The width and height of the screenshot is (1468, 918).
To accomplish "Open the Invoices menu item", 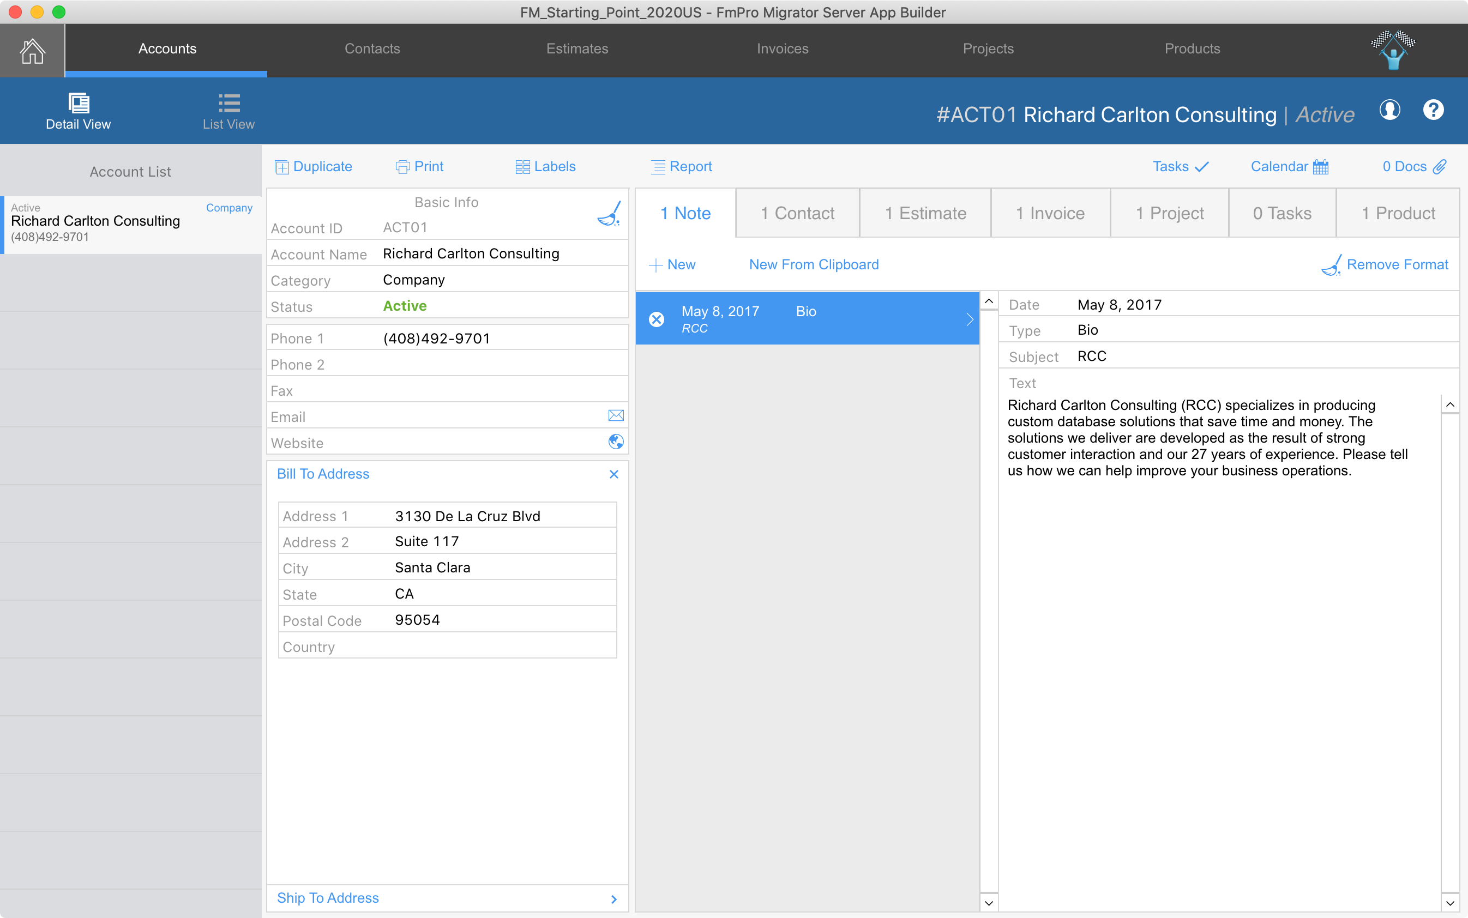I will coord(783,49).
